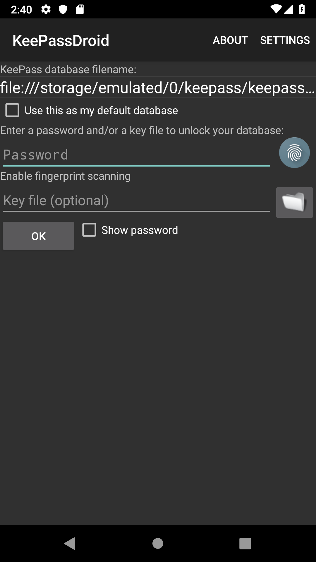Focus the Password input field

136,154
